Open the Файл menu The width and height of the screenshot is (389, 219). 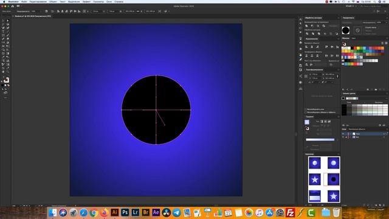coord(24,1)
